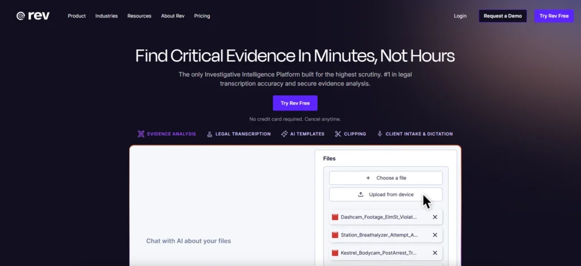Remove the Dashcam_Footage file with X
This screenshot has height=266, width=581.
pyautogui.click(x=435, y=217)
